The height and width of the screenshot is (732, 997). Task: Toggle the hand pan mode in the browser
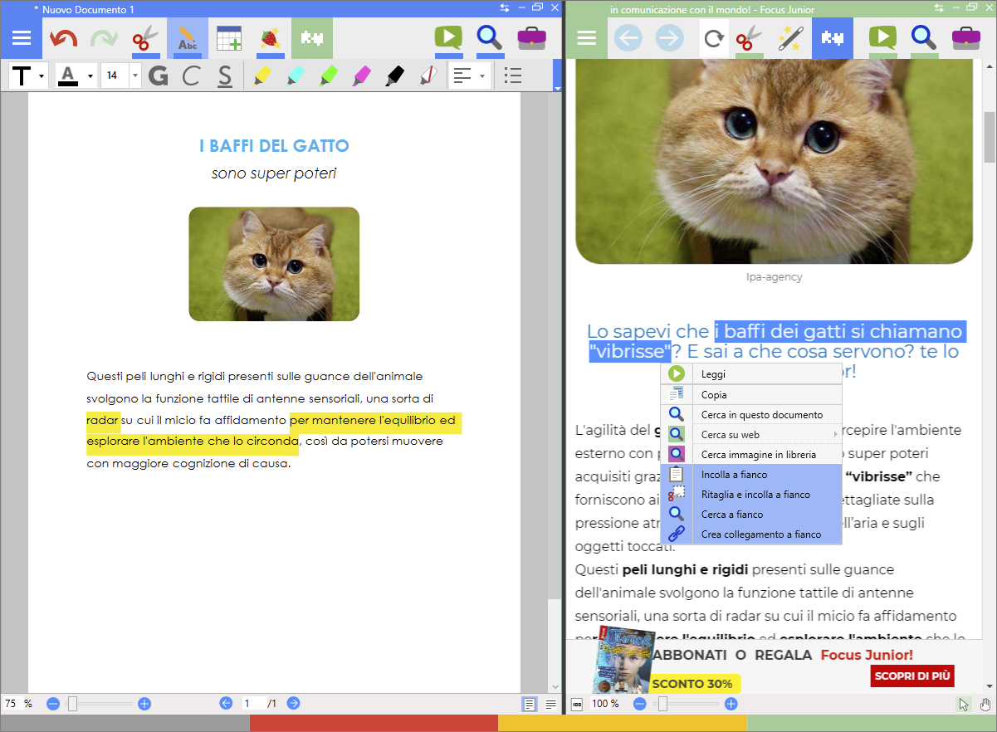tap(985, 705)
